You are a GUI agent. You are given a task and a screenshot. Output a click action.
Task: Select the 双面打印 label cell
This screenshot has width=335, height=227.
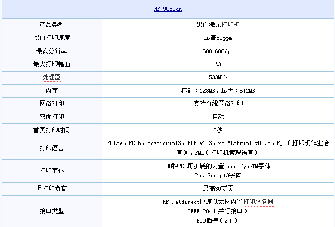point(52,117)
